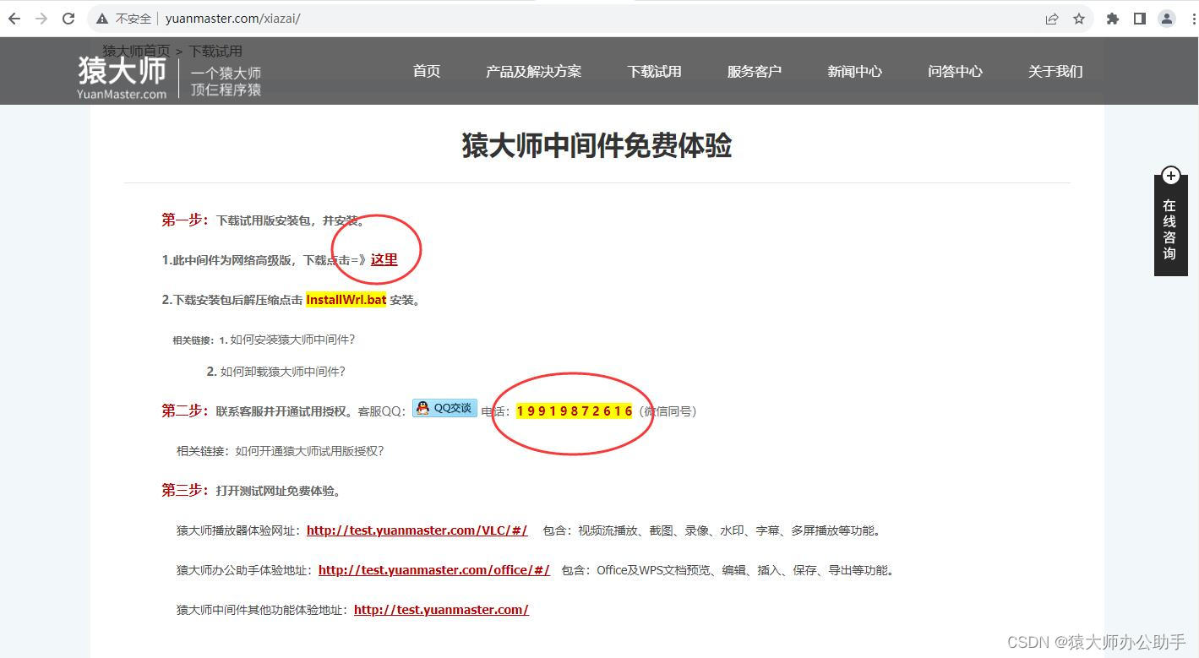Open test.yuanmaster.com/office/#/ link
1199x658 pixels.
click(434, 570)
